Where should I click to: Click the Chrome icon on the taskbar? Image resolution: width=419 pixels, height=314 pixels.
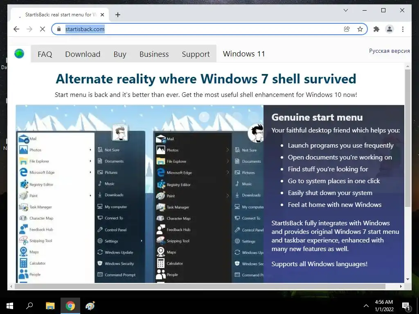coord(70,306)
